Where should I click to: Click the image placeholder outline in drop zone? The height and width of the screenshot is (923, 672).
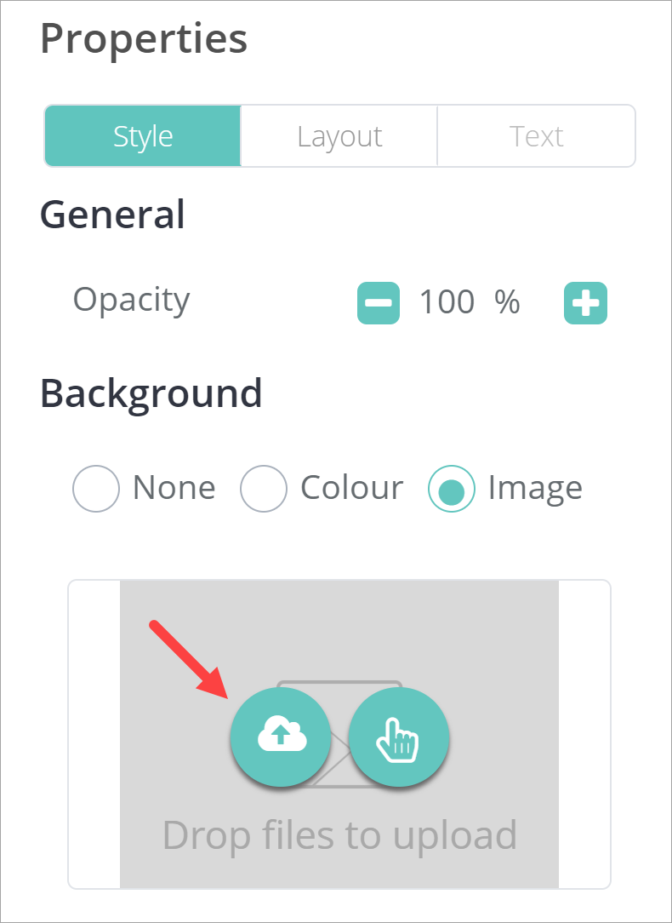tap(339, 684)
